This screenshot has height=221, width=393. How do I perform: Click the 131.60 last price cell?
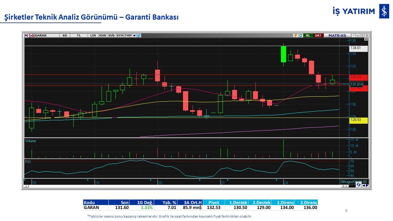119,207
